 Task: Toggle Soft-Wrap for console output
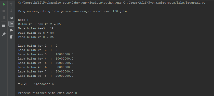coord(11,17)
